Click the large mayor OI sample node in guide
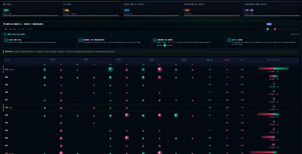 165,45
